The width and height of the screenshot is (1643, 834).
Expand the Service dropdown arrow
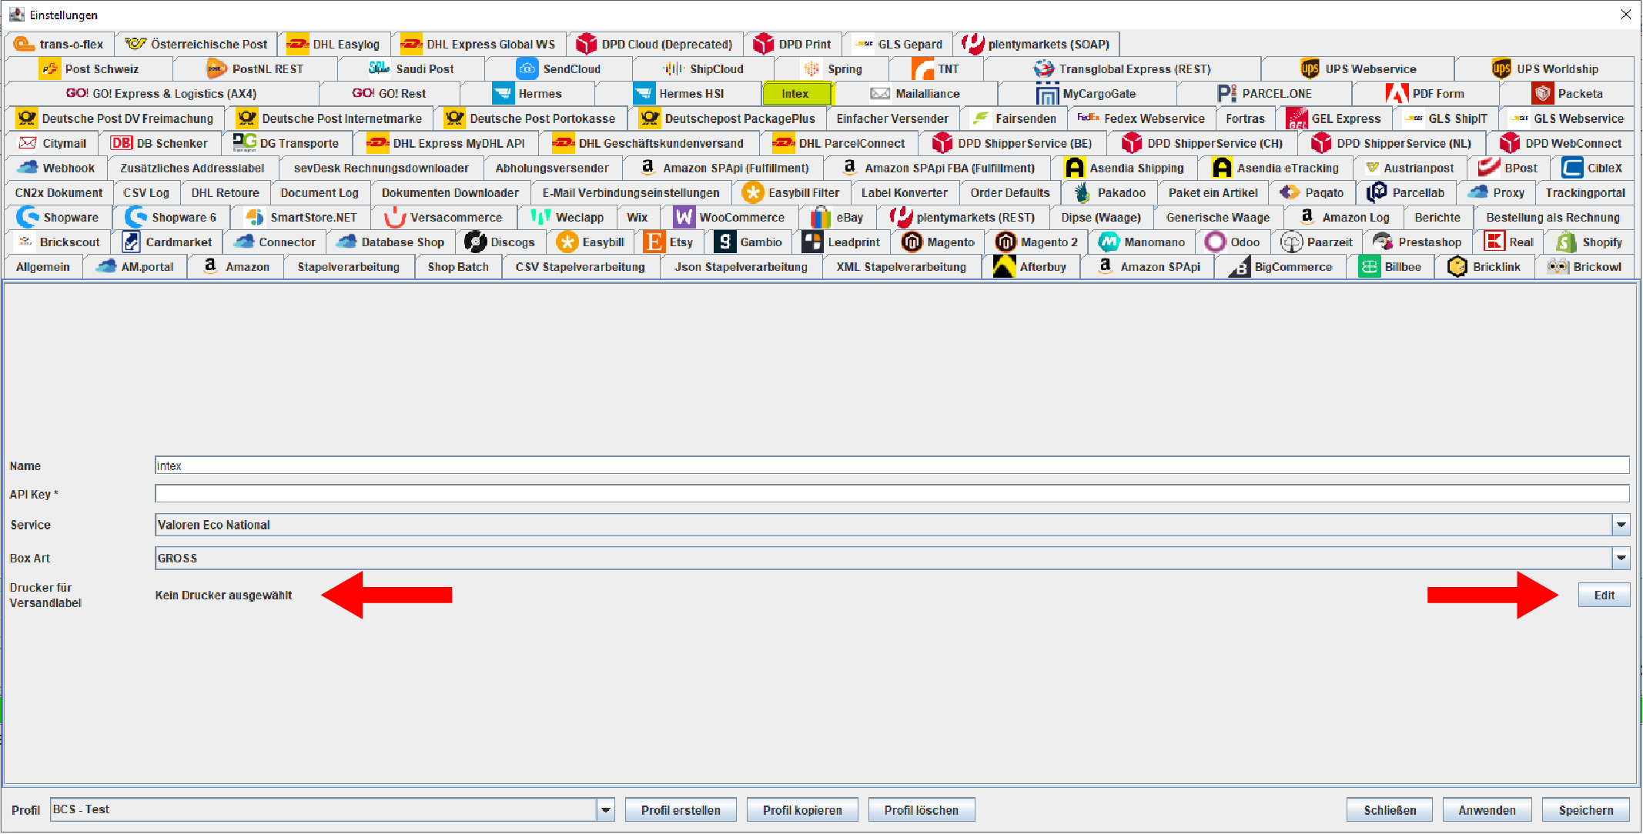click(1621, 525)
